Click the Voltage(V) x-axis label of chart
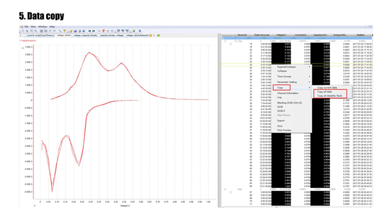Image resolution: width=390 pixels, height=219 pixels. 125,206
